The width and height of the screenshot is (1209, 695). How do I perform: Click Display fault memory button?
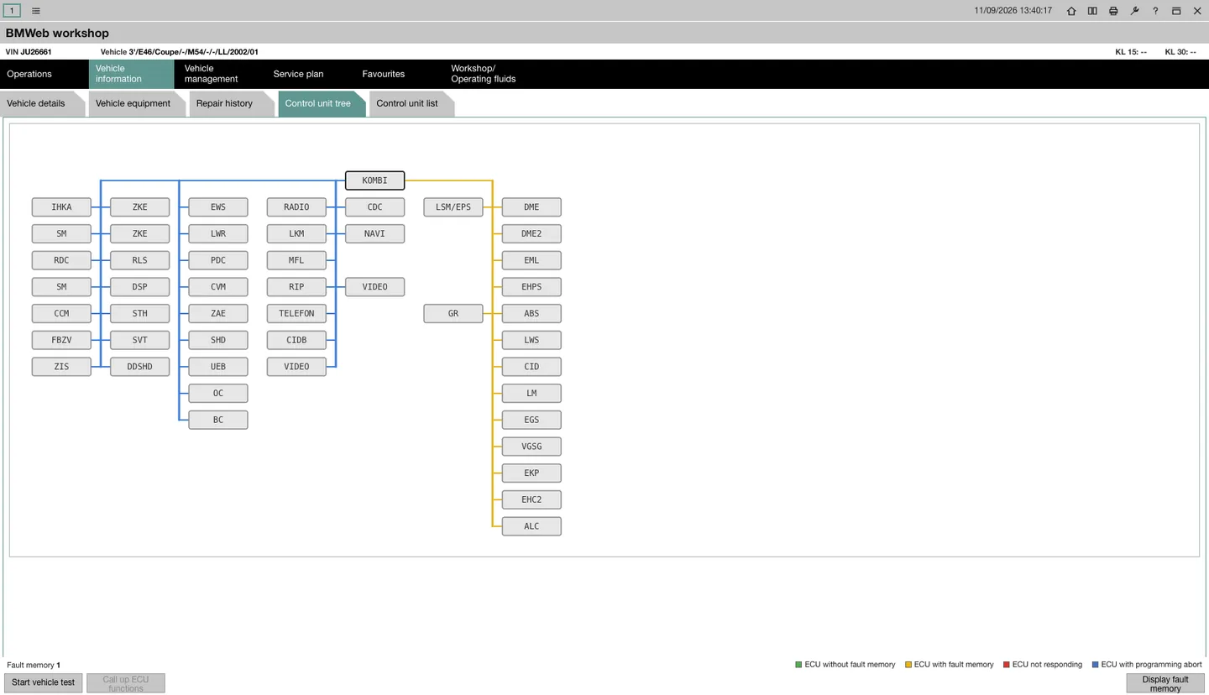(x=1165, y=683)
